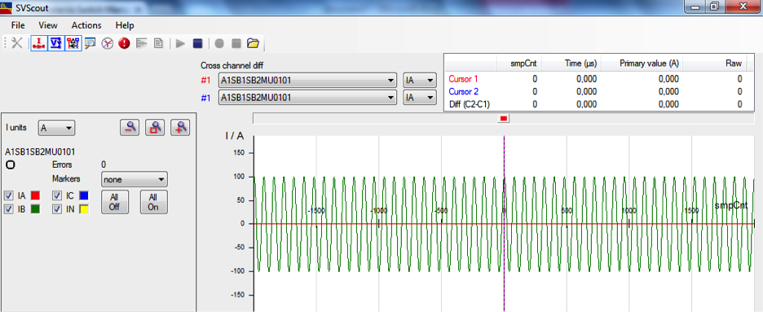Image resolution: width=763 pixels, height=312 pixels.
Task: Click the blue stop square in toolbar
Action: [197, 44]
